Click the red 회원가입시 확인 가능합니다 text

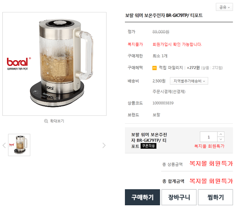tap(177, 44)
